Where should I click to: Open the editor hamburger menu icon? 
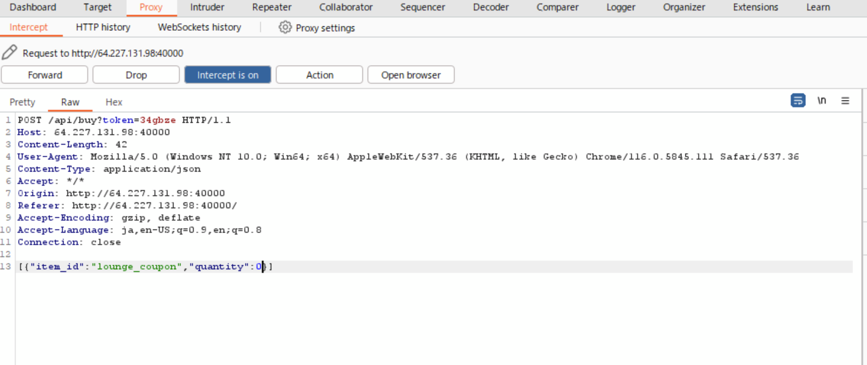point(845,101)
